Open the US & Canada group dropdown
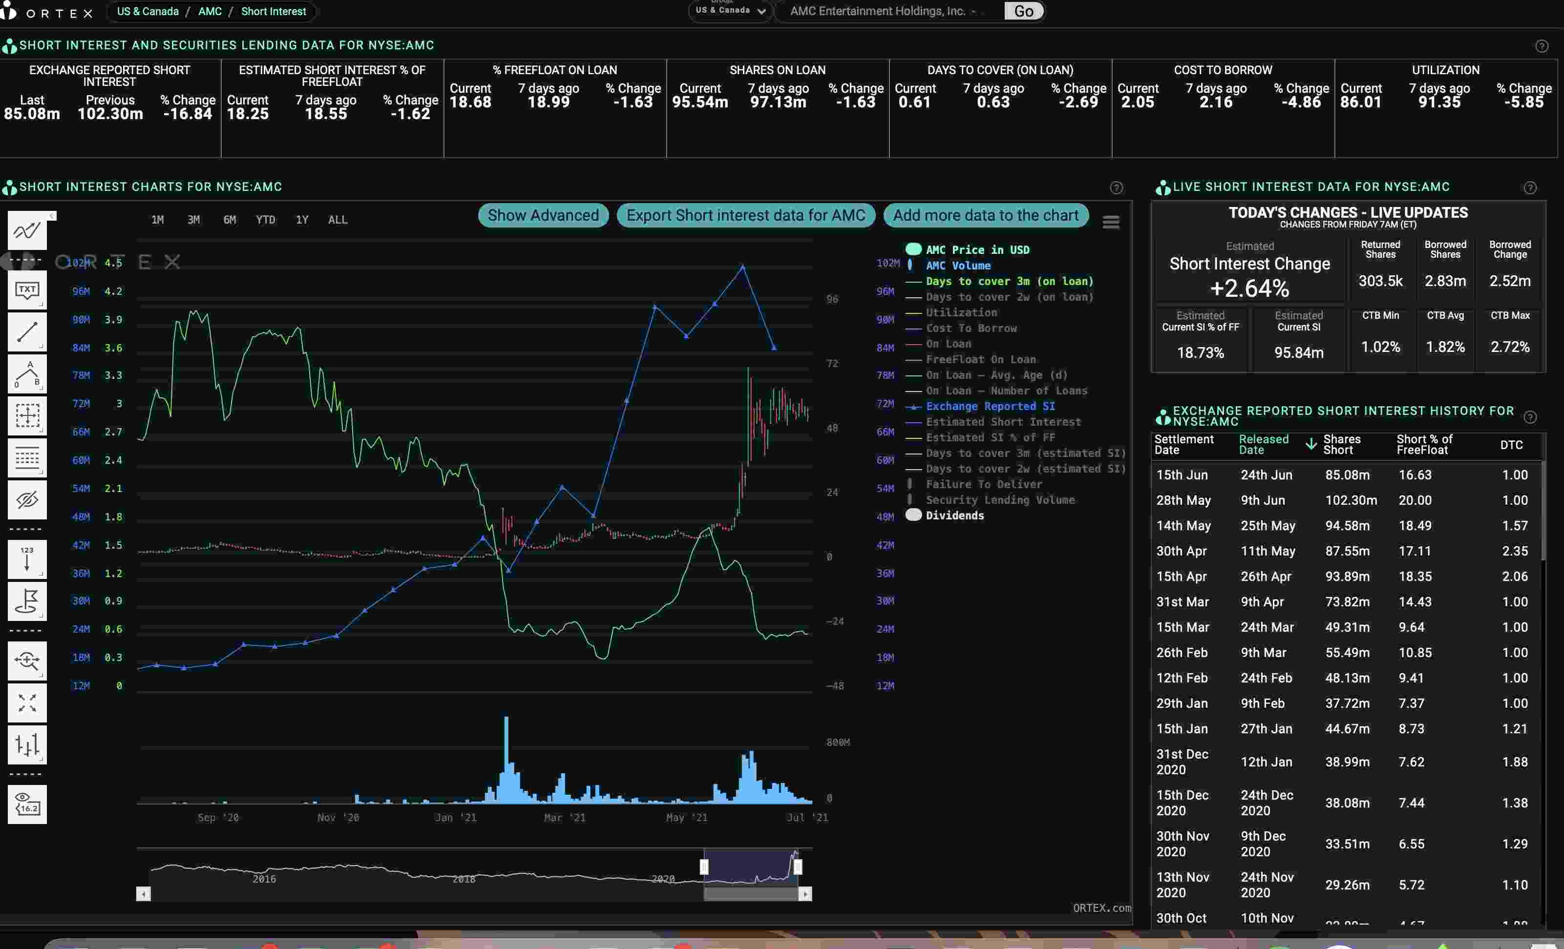Viewport: 1564px width, 949px height. pos(729,11)
